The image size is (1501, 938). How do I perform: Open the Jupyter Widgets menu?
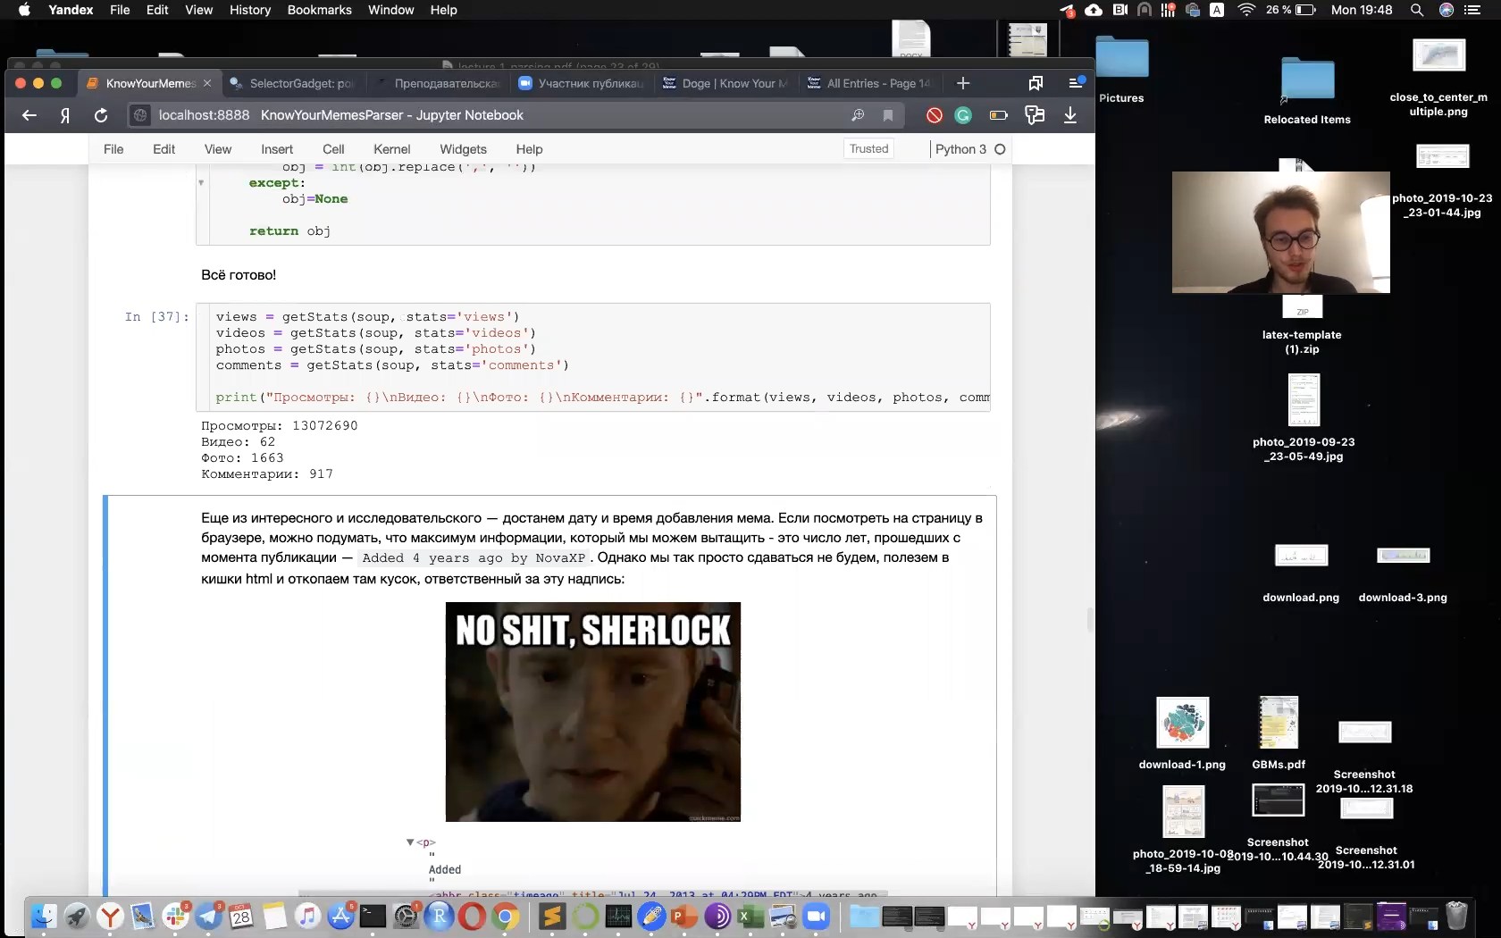tap(463, 149)
